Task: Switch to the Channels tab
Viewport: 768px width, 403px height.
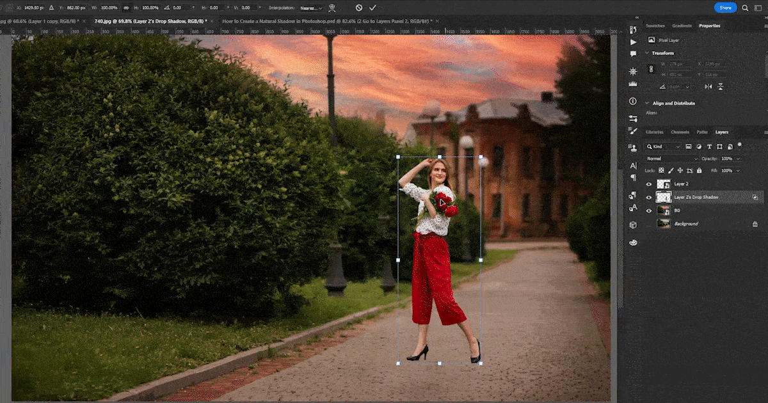Action: [680, 132]
